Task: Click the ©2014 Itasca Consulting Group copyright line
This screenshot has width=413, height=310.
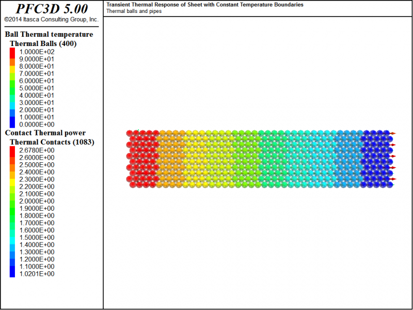Action: point(51,20)
